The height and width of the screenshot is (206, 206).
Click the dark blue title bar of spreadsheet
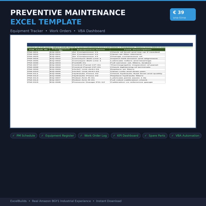pos(110,45)
